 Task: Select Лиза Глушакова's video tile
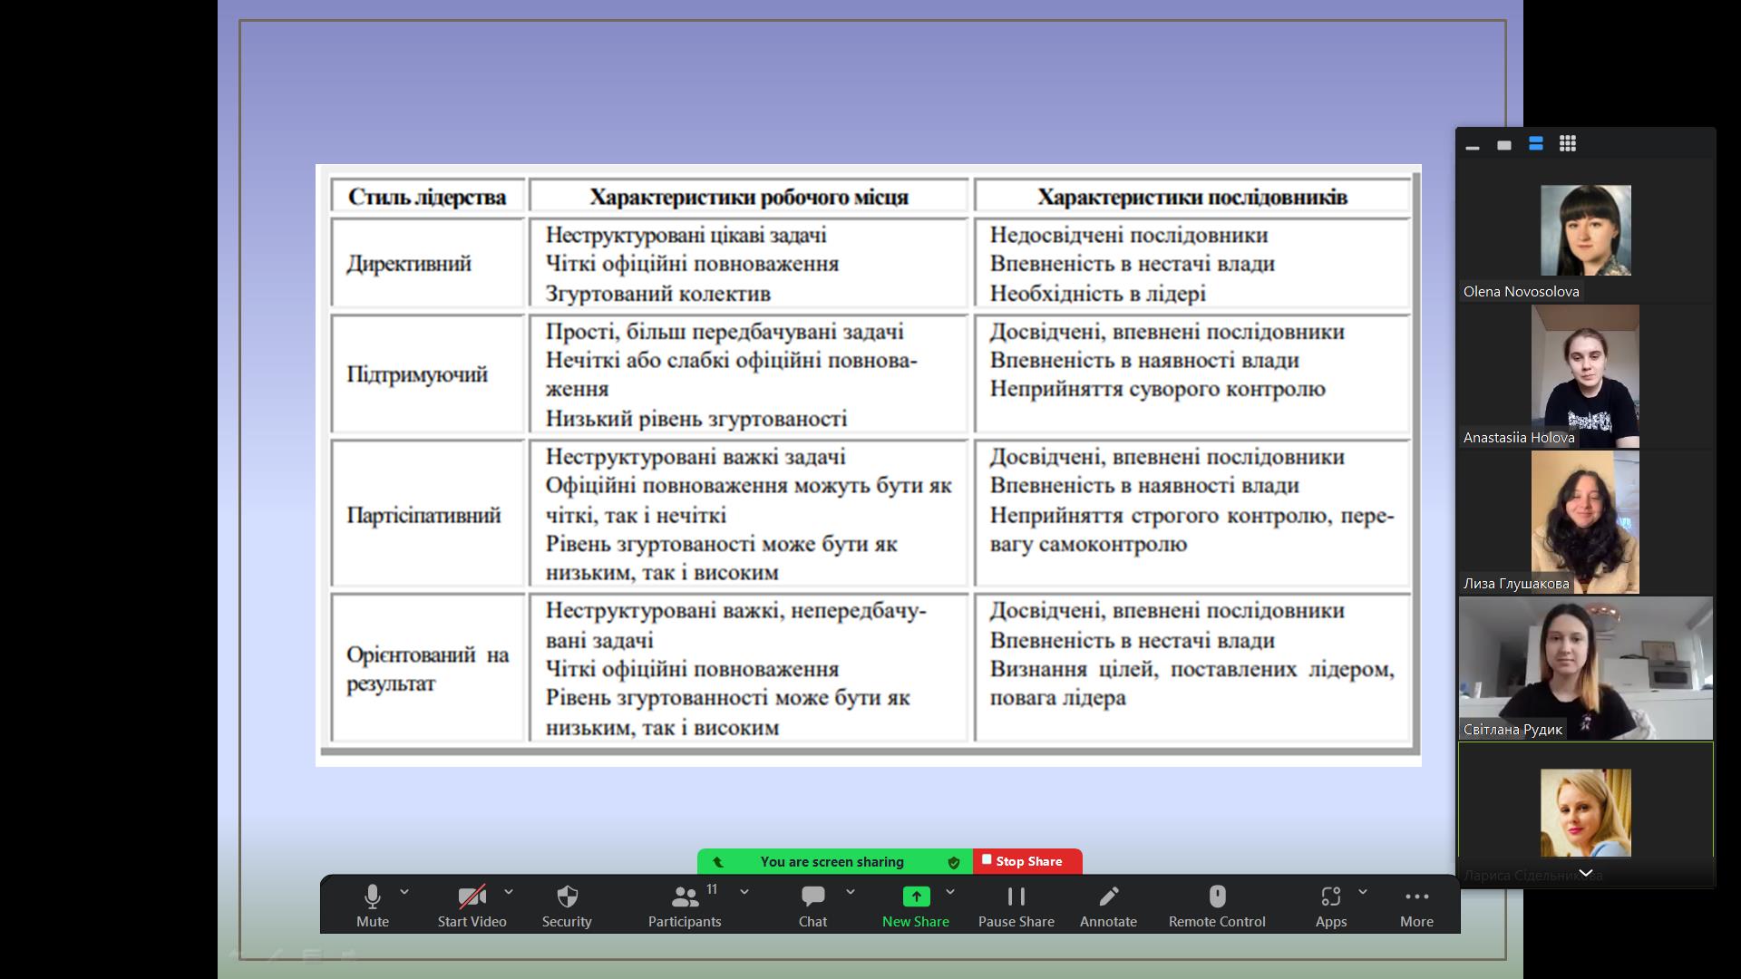coord(1585,522)
